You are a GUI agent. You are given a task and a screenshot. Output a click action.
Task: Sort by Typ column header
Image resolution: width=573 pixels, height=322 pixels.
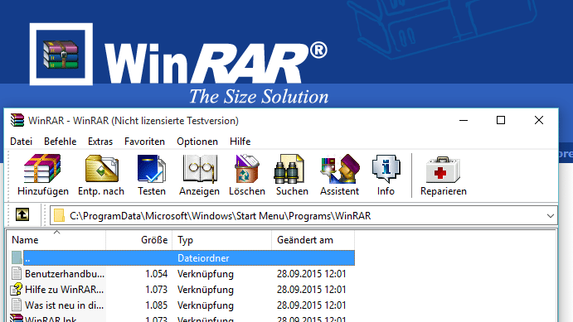click(x=222, y=239)
